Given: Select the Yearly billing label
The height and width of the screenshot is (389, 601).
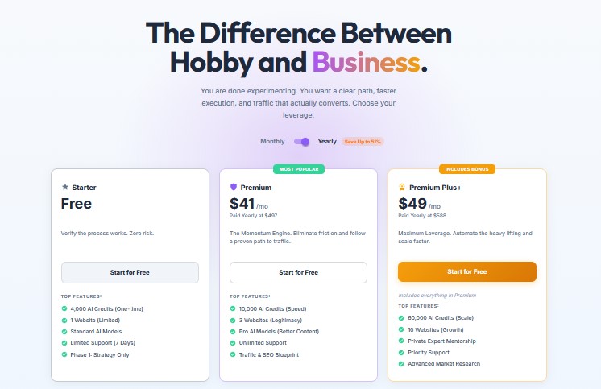Looking at the screenshot, I should coord(327,142).
